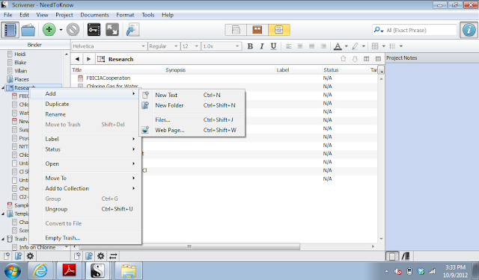Click the Synopsis column header

pyautogui.click(x=175, y=70)
